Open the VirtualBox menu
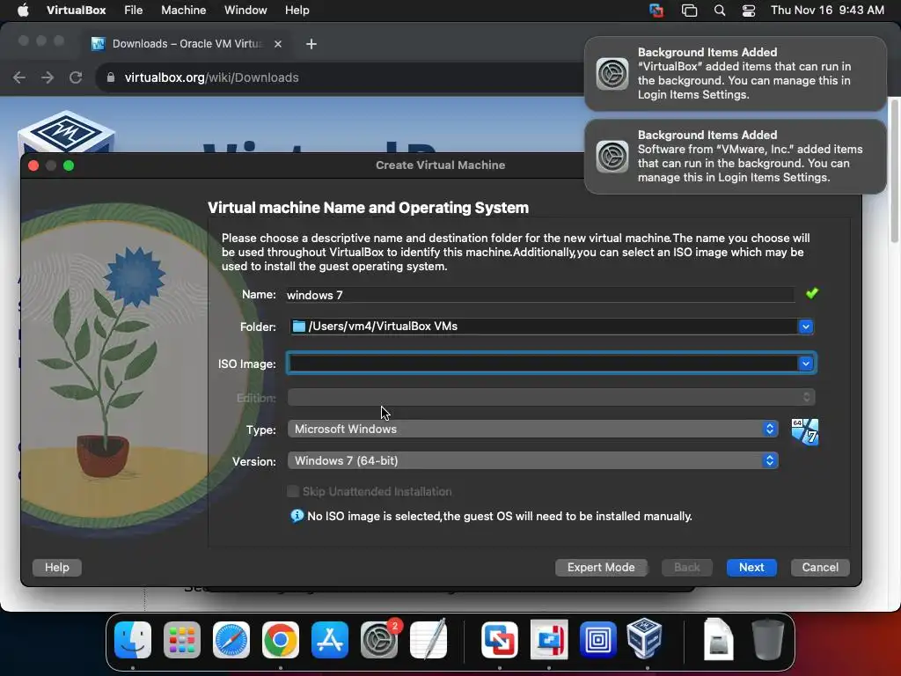This screenshot has height=676, width=901. tap(77, 11)
